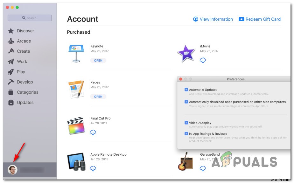Open the Categories icon in sidebar

[11, 92]
